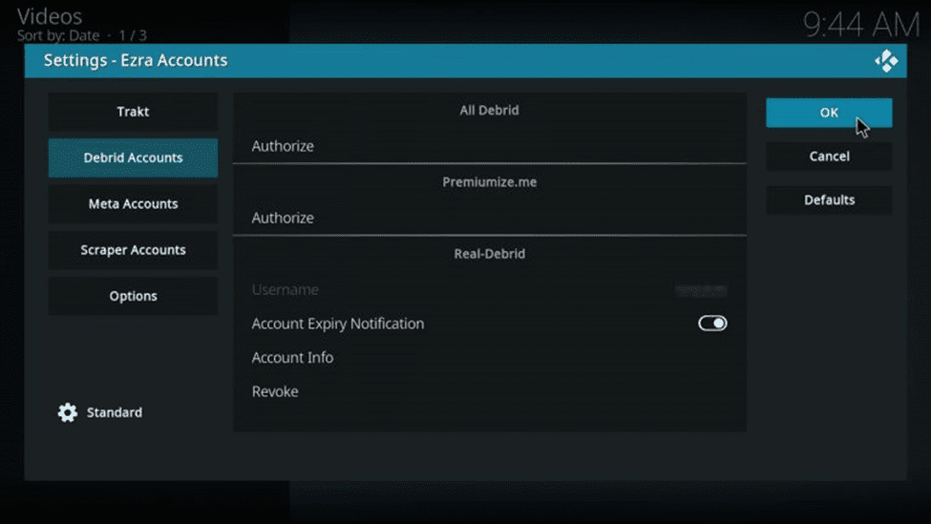Open Real-Debrid Account Info
Viewport: 931px width, 524px height.
[489, 358]
